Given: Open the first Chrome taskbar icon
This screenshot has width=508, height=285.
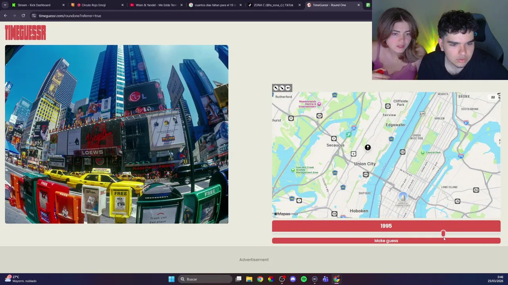Looking at the screenshot, I should click(x=260, y=279).
